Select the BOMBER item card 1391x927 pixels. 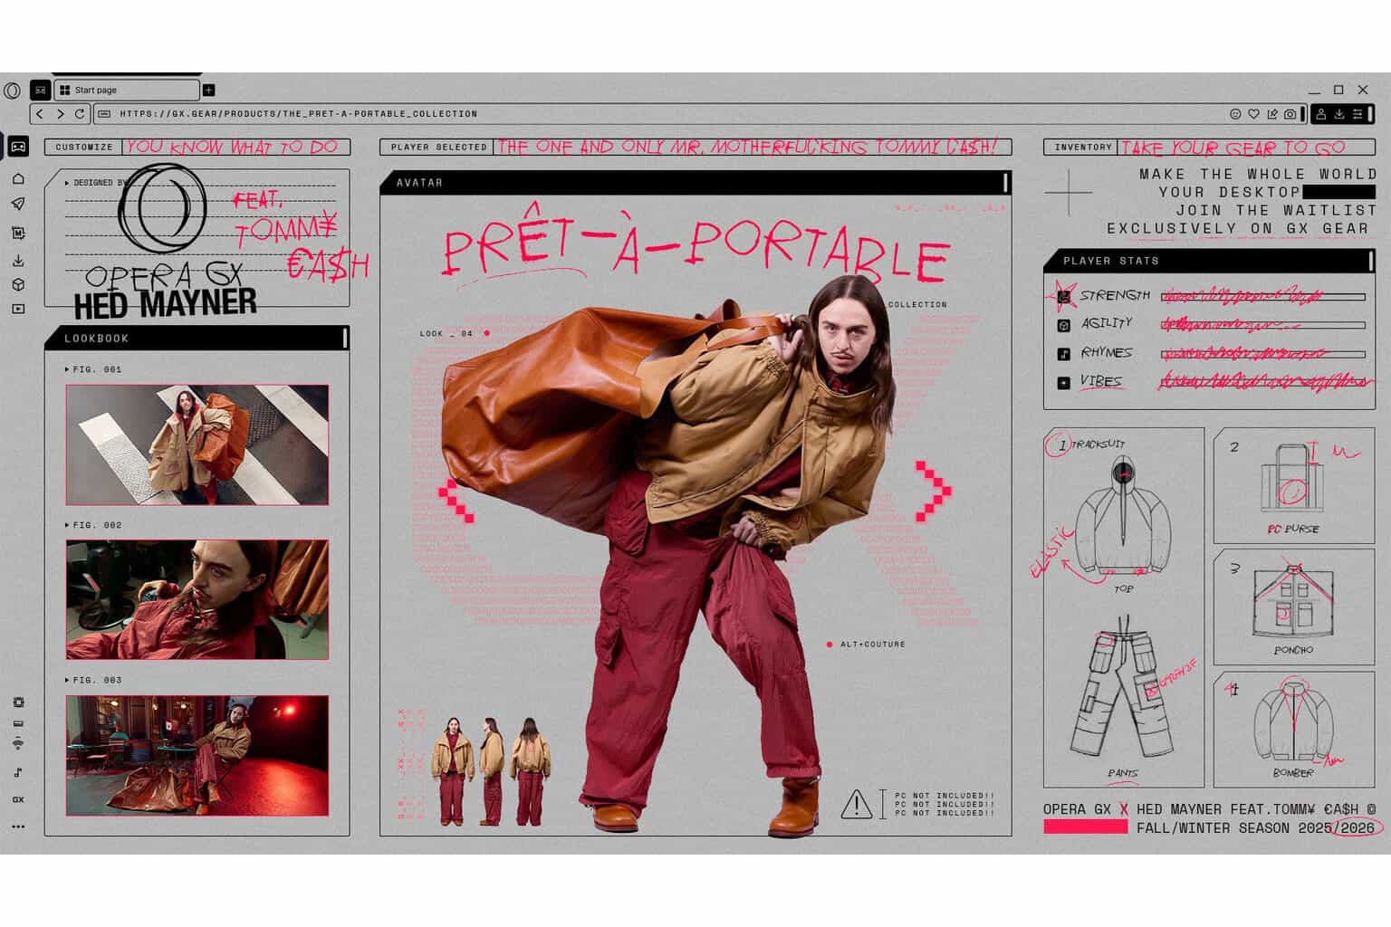[1294, 729]
